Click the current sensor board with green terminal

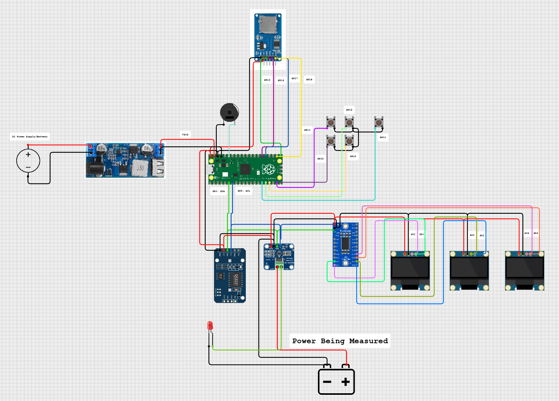pyautogui.click(x=279, y=256)
